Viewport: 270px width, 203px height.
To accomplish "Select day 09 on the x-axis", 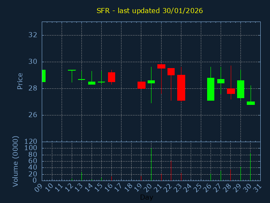I will click(39, 187).
